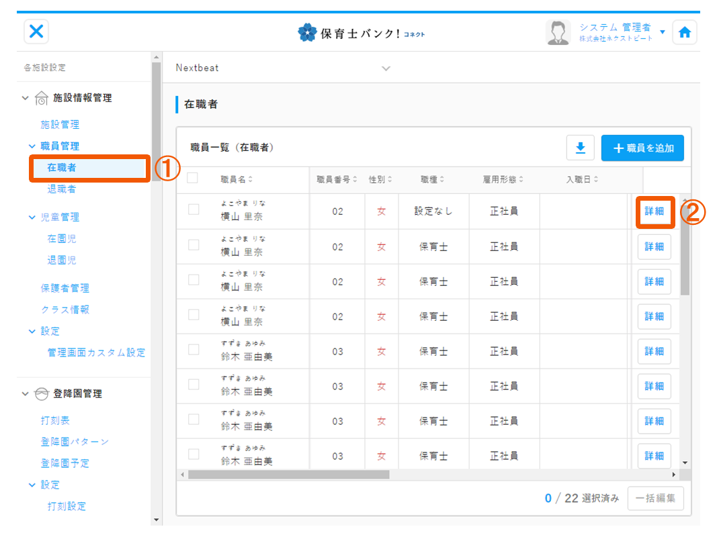
Task: Open the Nextbeat facility dropdown
Action: point(386,68)
